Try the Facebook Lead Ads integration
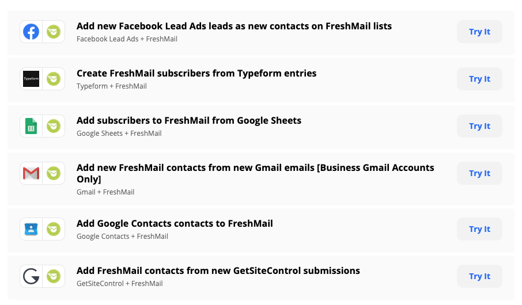This screenshot has width=522, height=305. point(479,32)
